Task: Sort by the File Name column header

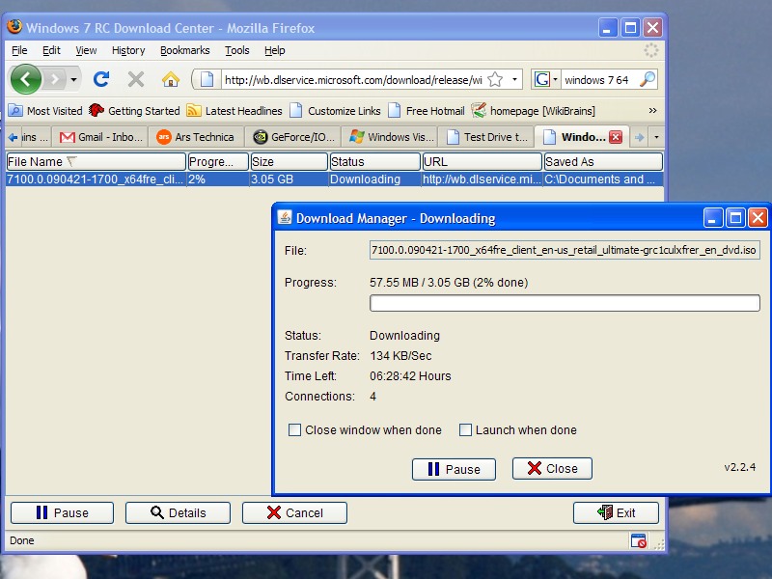Action: coord(96,161)
